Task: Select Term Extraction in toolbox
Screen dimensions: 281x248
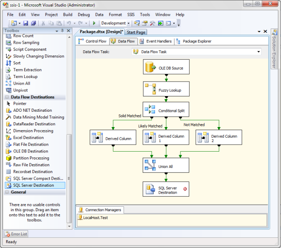Action: click(x=24, y=70)
